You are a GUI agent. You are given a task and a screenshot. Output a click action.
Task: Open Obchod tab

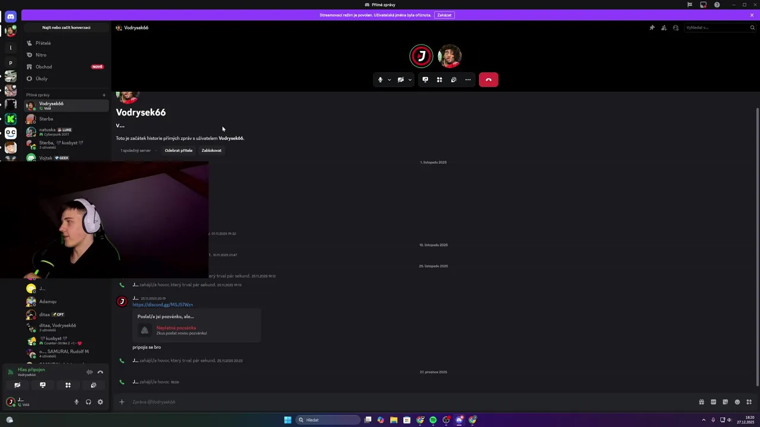pyautogui.click(x=66, y=67)
